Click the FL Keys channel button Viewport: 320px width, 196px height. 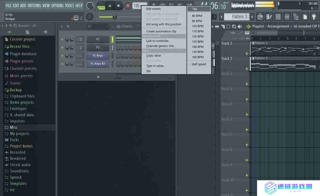pyautogui.click(x=98, y=55)
